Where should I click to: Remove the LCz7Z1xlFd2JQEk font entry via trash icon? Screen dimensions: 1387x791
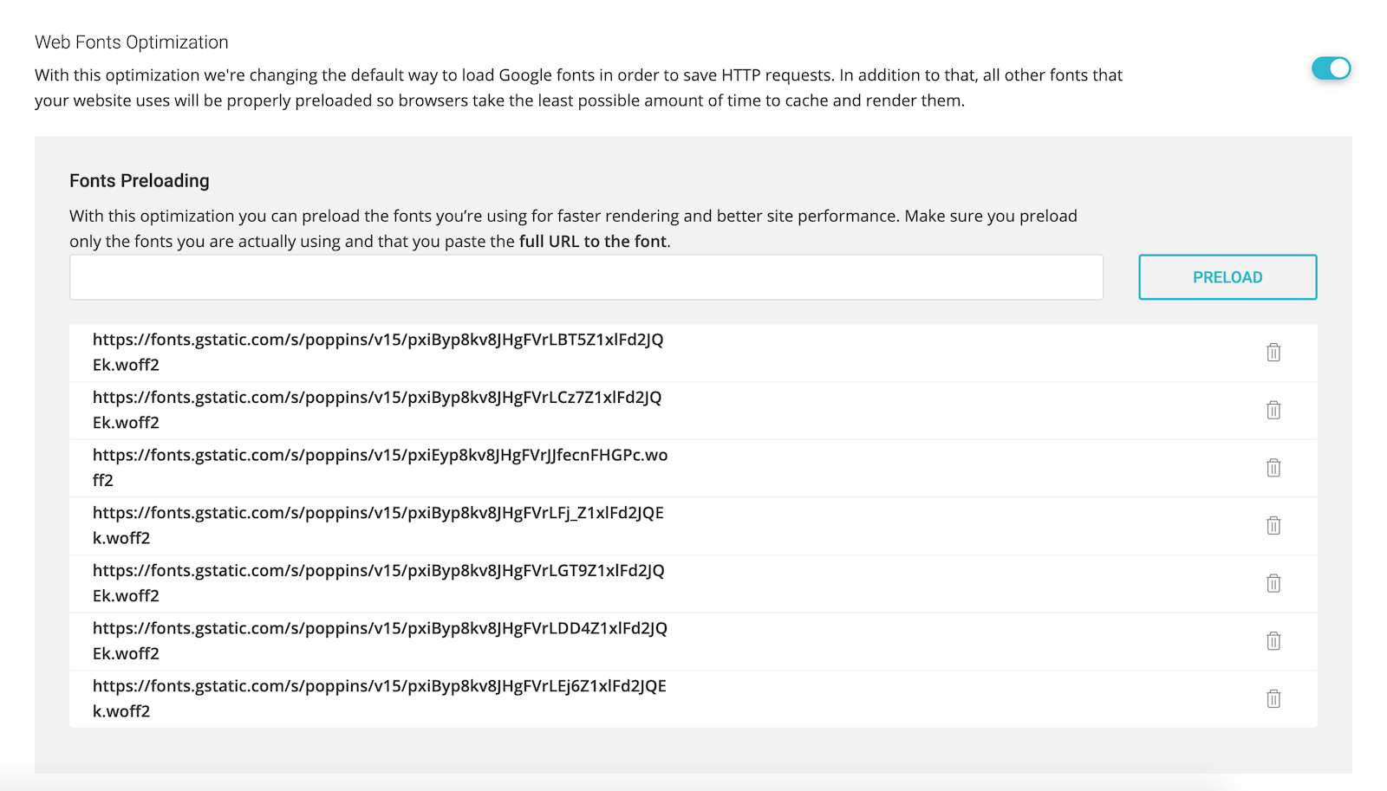click(x=1273, y=410)
